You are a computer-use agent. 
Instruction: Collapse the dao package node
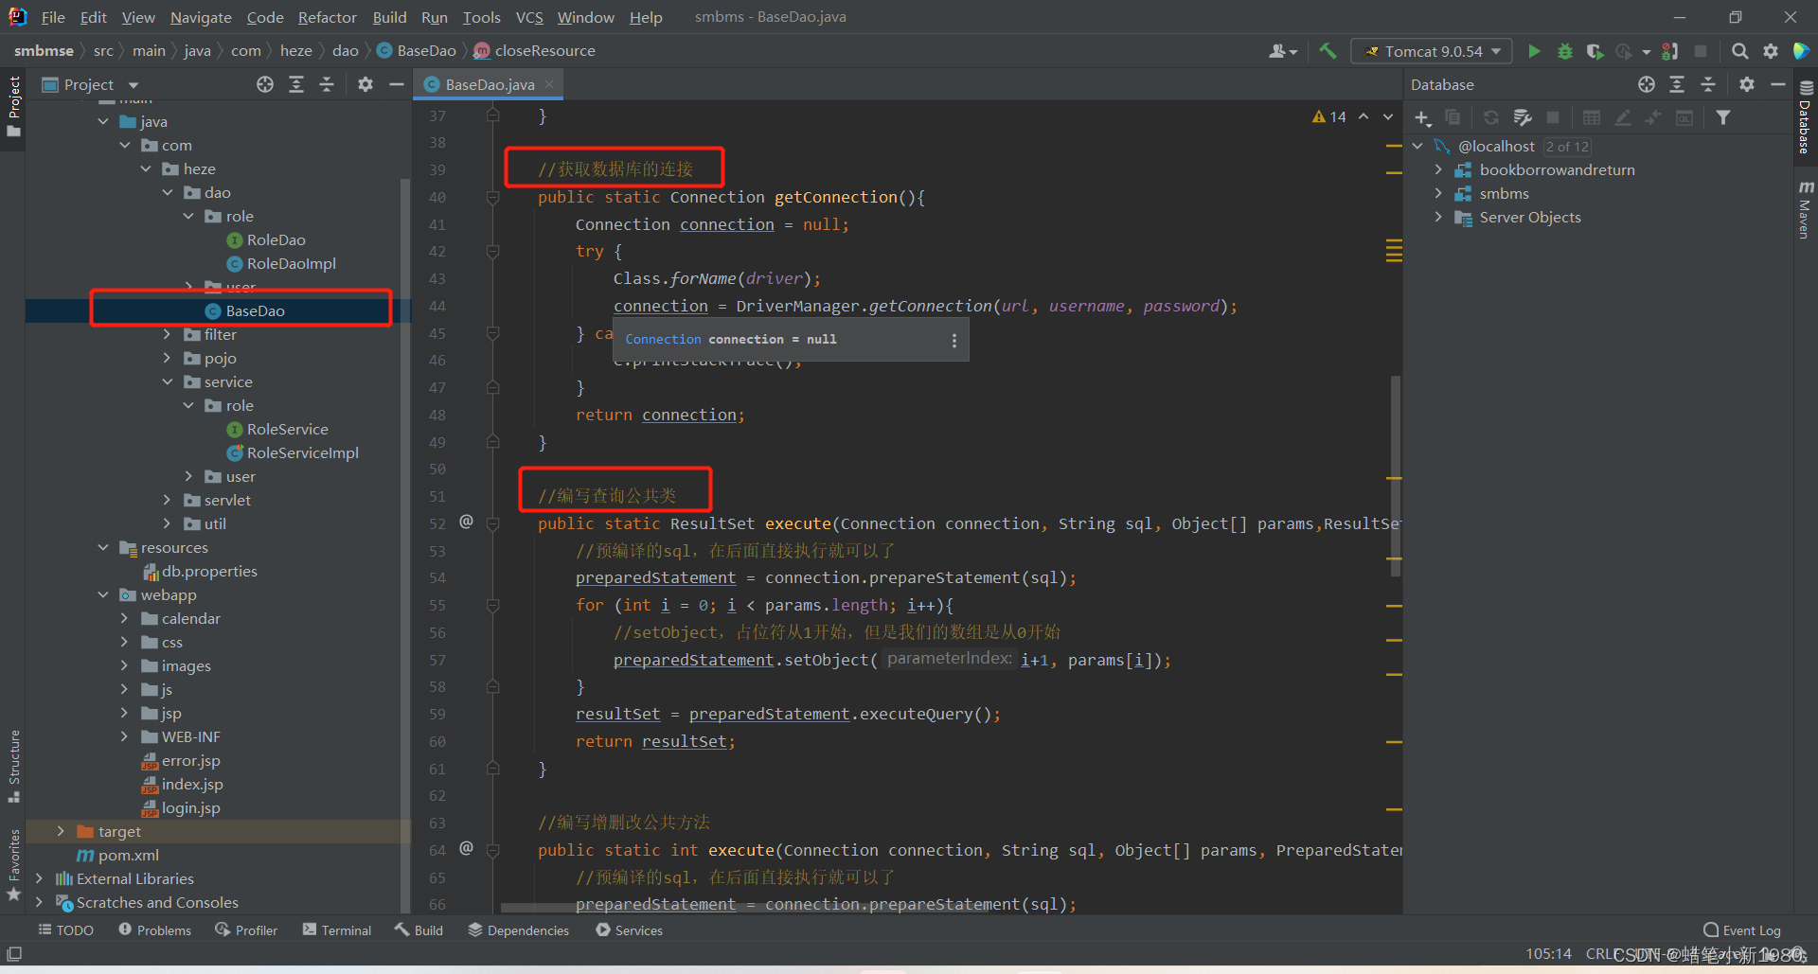pos(168,192)
